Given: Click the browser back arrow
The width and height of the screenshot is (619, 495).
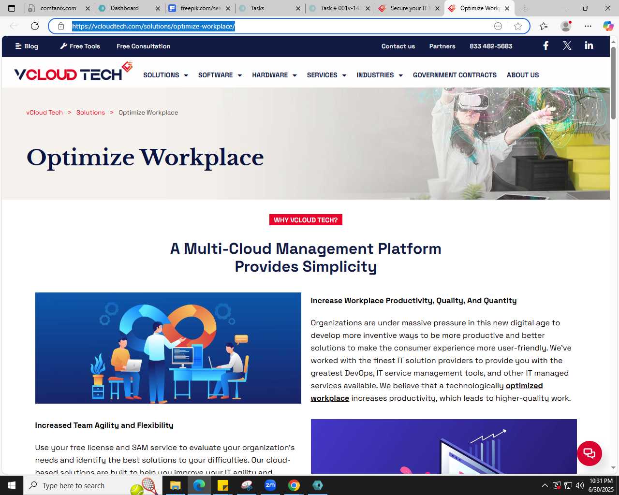Looking at the screenshot, I should point(14,26).
